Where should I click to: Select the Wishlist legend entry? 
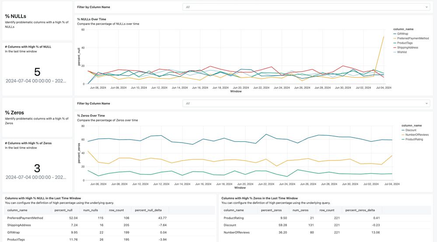pyautogui.click(x=402, y=52)
